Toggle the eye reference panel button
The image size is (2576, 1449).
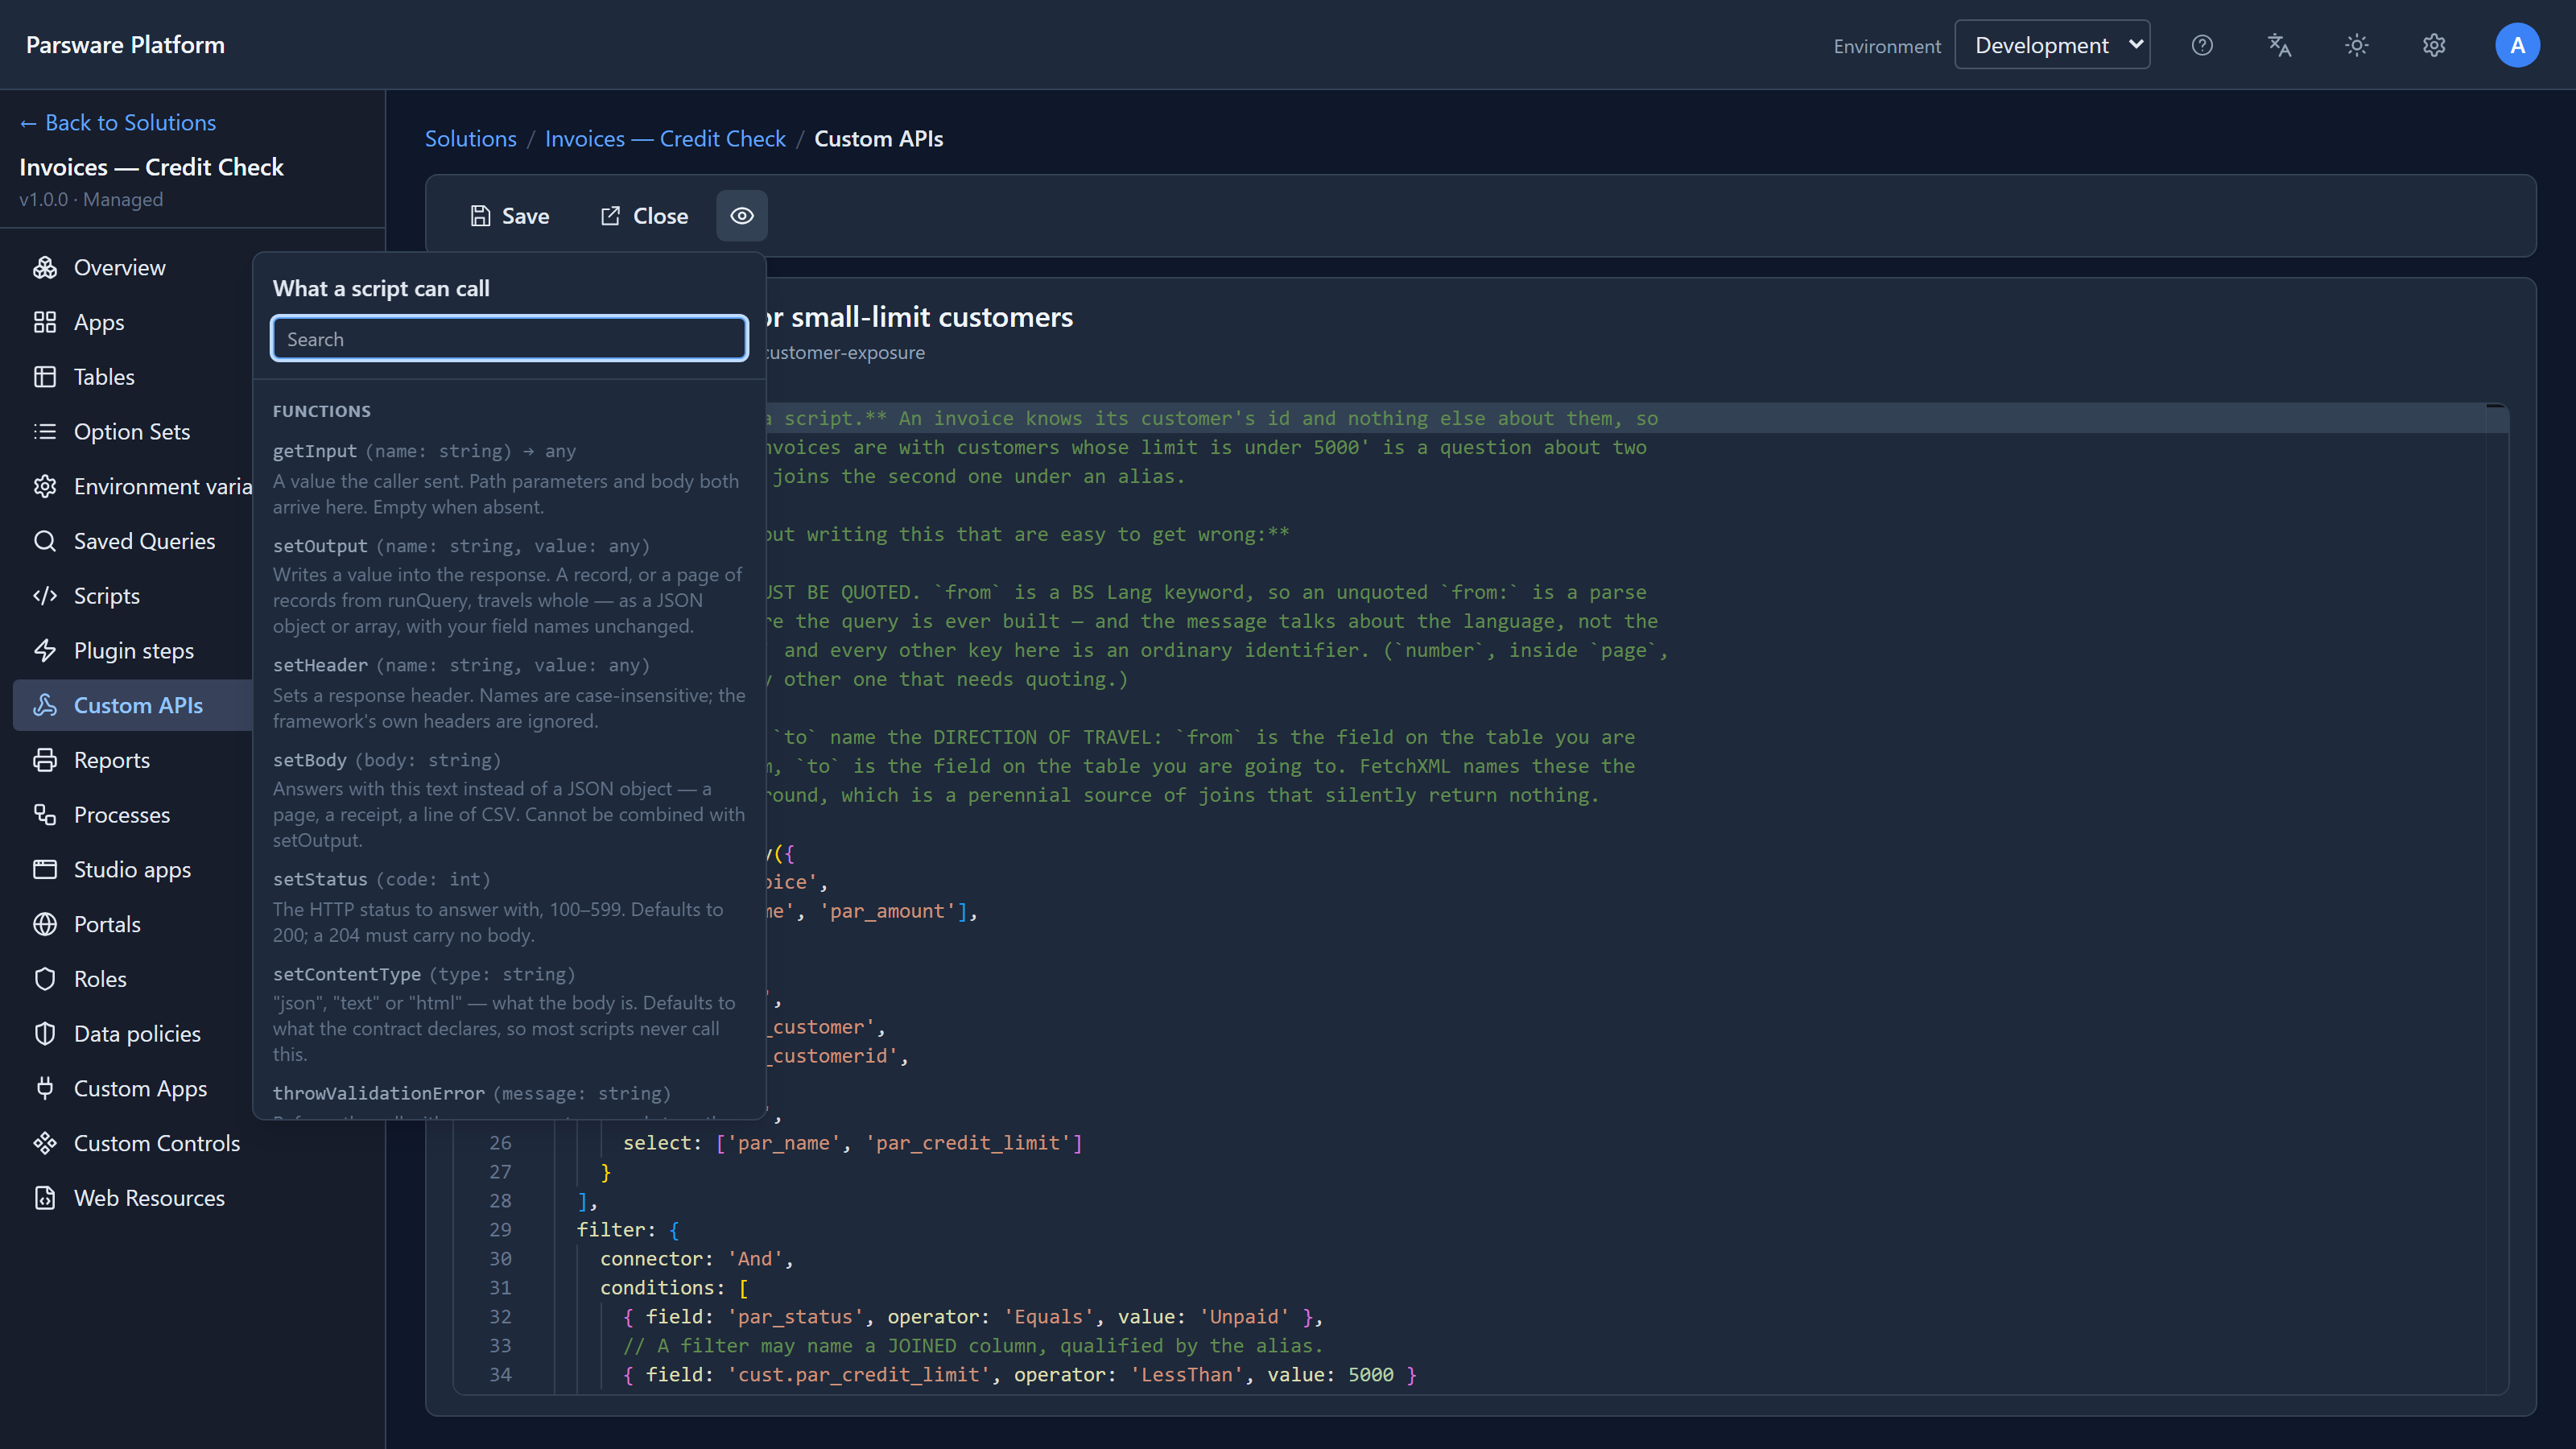coord(742,216)
